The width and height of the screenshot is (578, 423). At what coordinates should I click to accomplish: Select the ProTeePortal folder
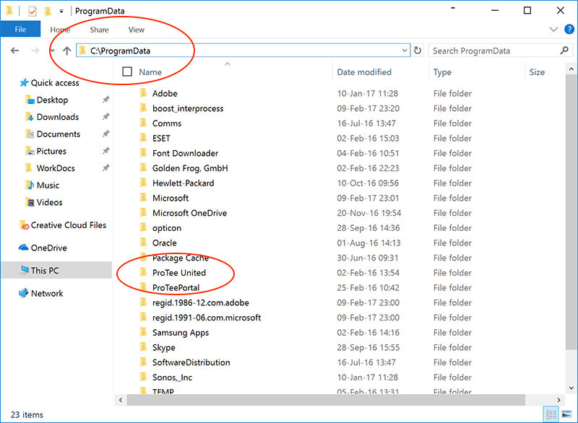pos(176,287)
